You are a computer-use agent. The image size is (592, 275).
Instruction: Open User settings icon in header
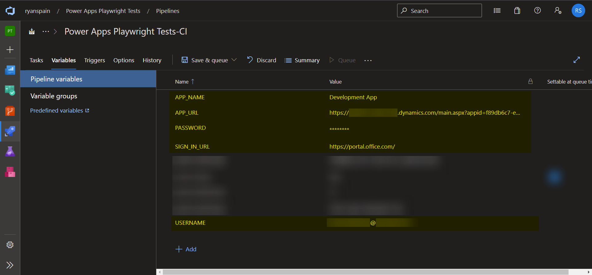tap(558, 10)
